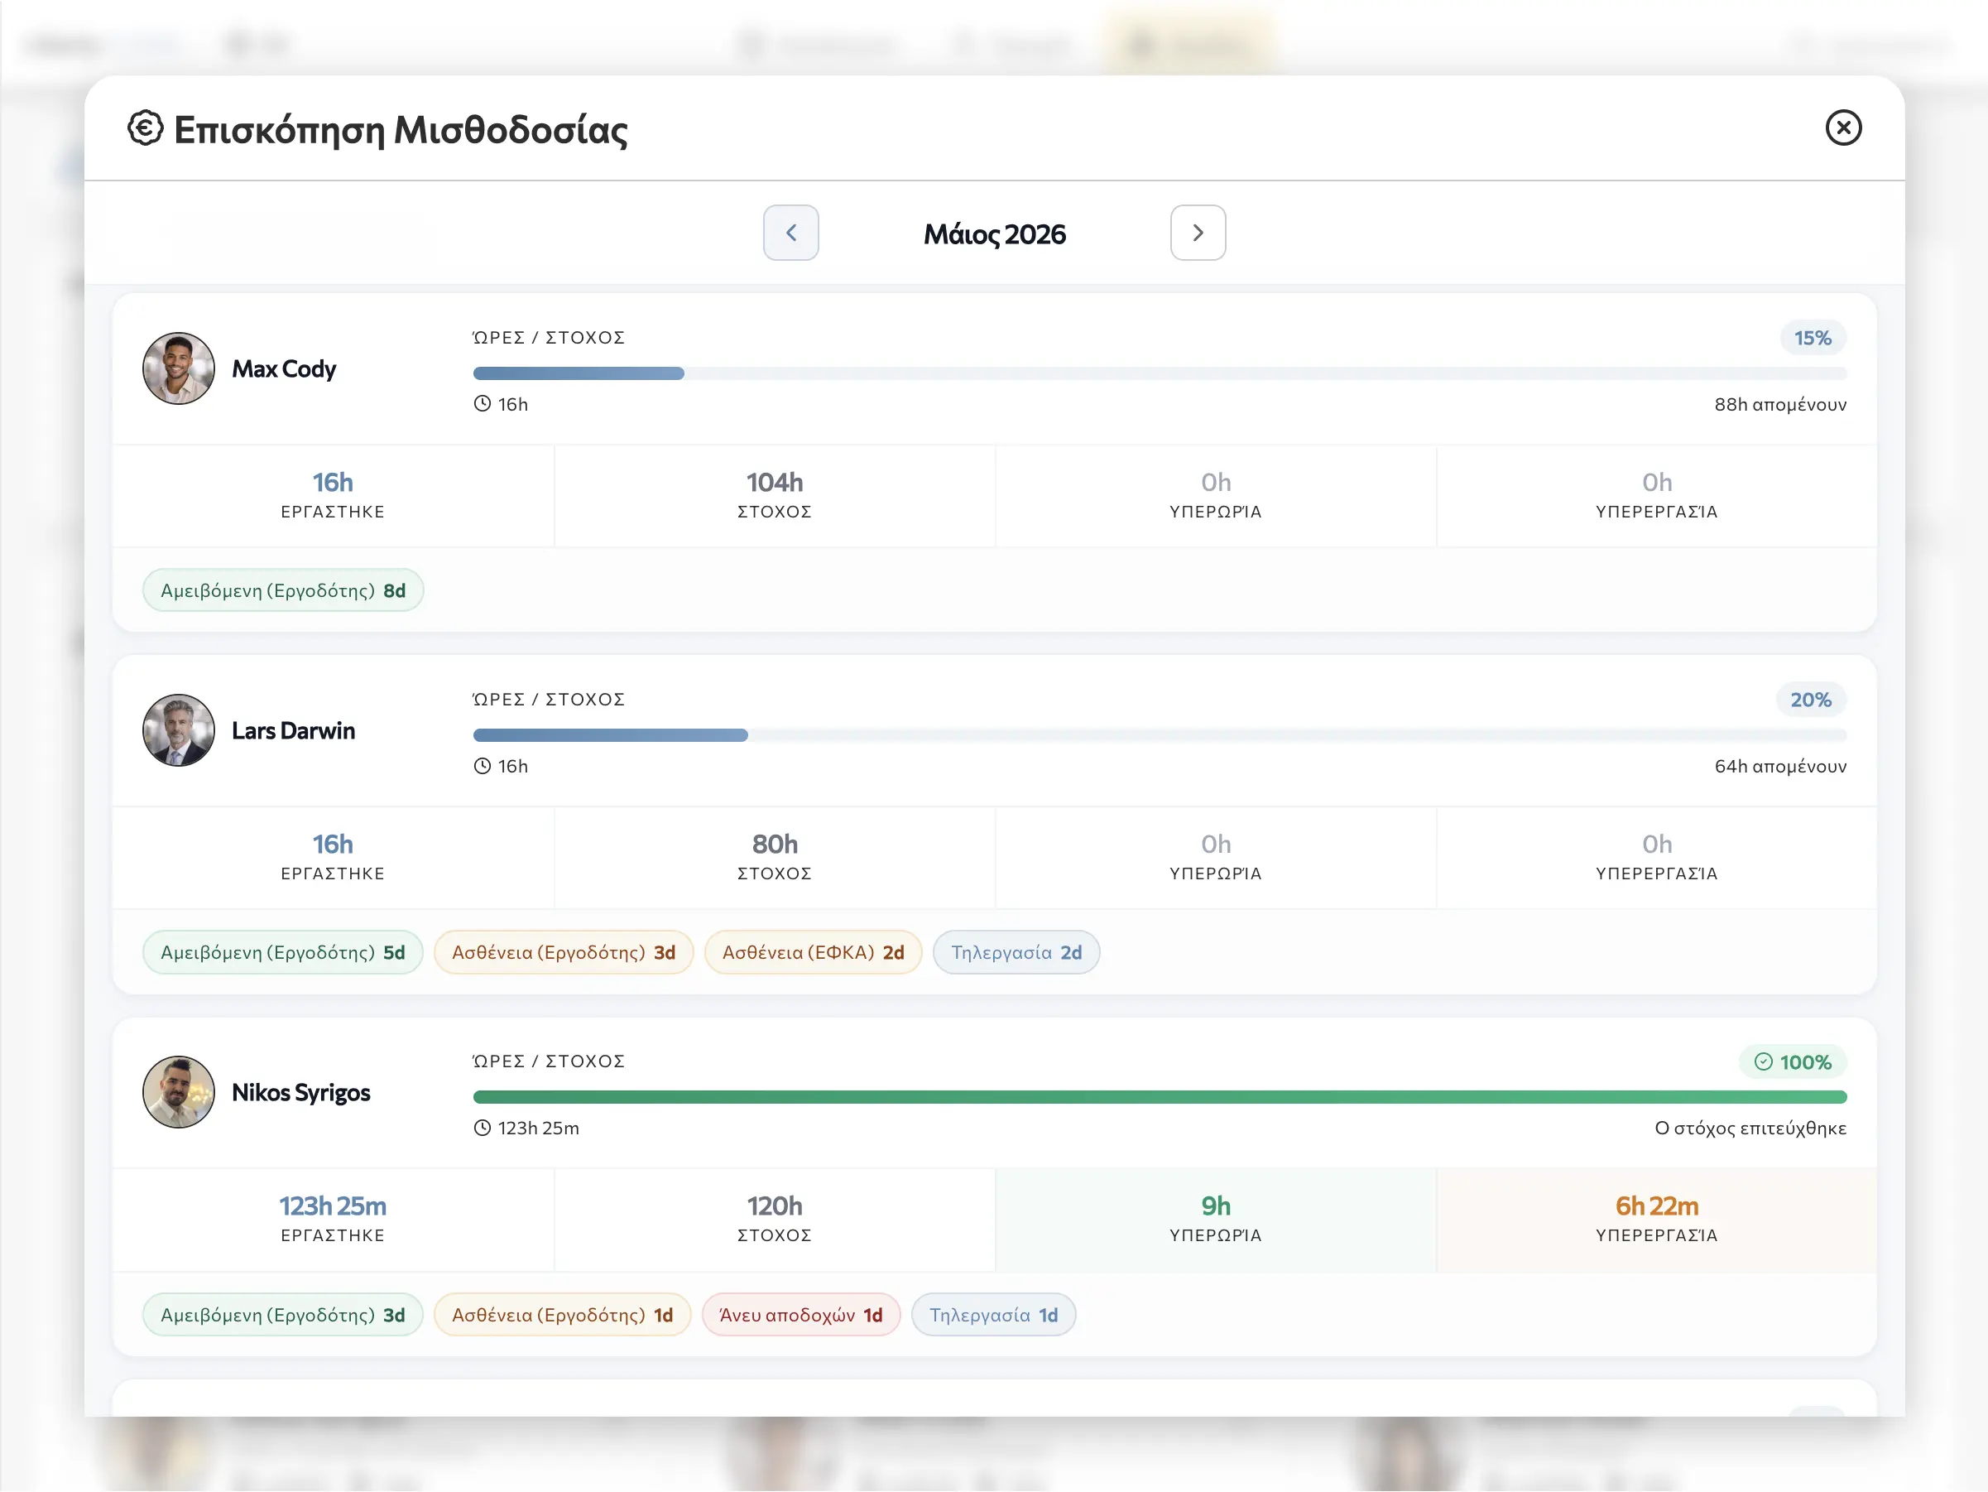The height and width of the screenshot is (1492, 1988).
Task: Click the 9h ΥΠΕΡΩΡΙΑ cell
Action: [x=1216, y=1220]
